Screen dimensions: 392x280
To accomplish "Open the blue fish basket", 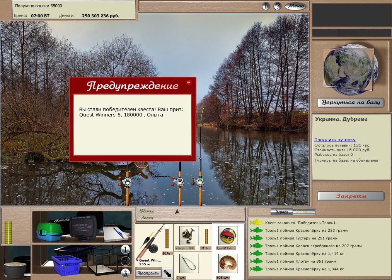I will (66, 265).
